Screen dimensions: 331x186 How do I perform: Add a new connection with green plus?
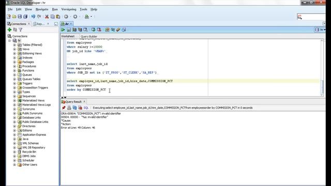click(x=9, y=30)
